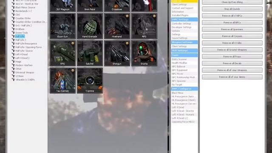Viewport: 272px width, 153px height.
Task: Select Universal Weapon category
Action: pyautogui.click(x=25, y=73)
